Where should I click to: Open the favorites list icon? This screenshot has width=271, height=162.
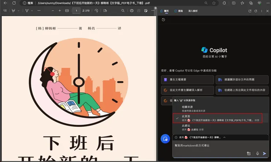[242, 3]
